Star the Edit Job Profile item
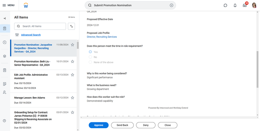 coord(72,75)
